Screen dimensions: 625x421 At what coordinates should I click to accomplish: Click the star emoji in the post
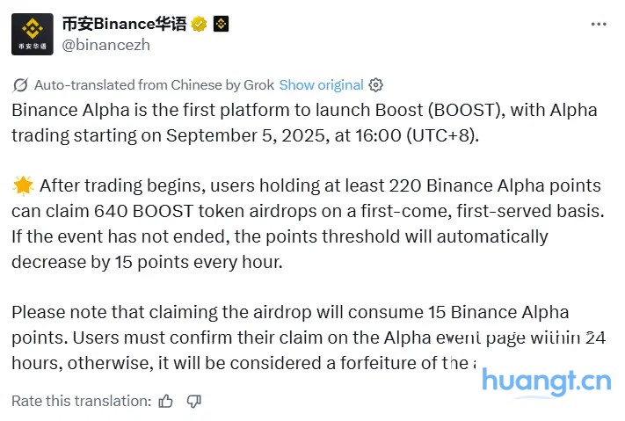pyautogui.click(x=22, y=185)
